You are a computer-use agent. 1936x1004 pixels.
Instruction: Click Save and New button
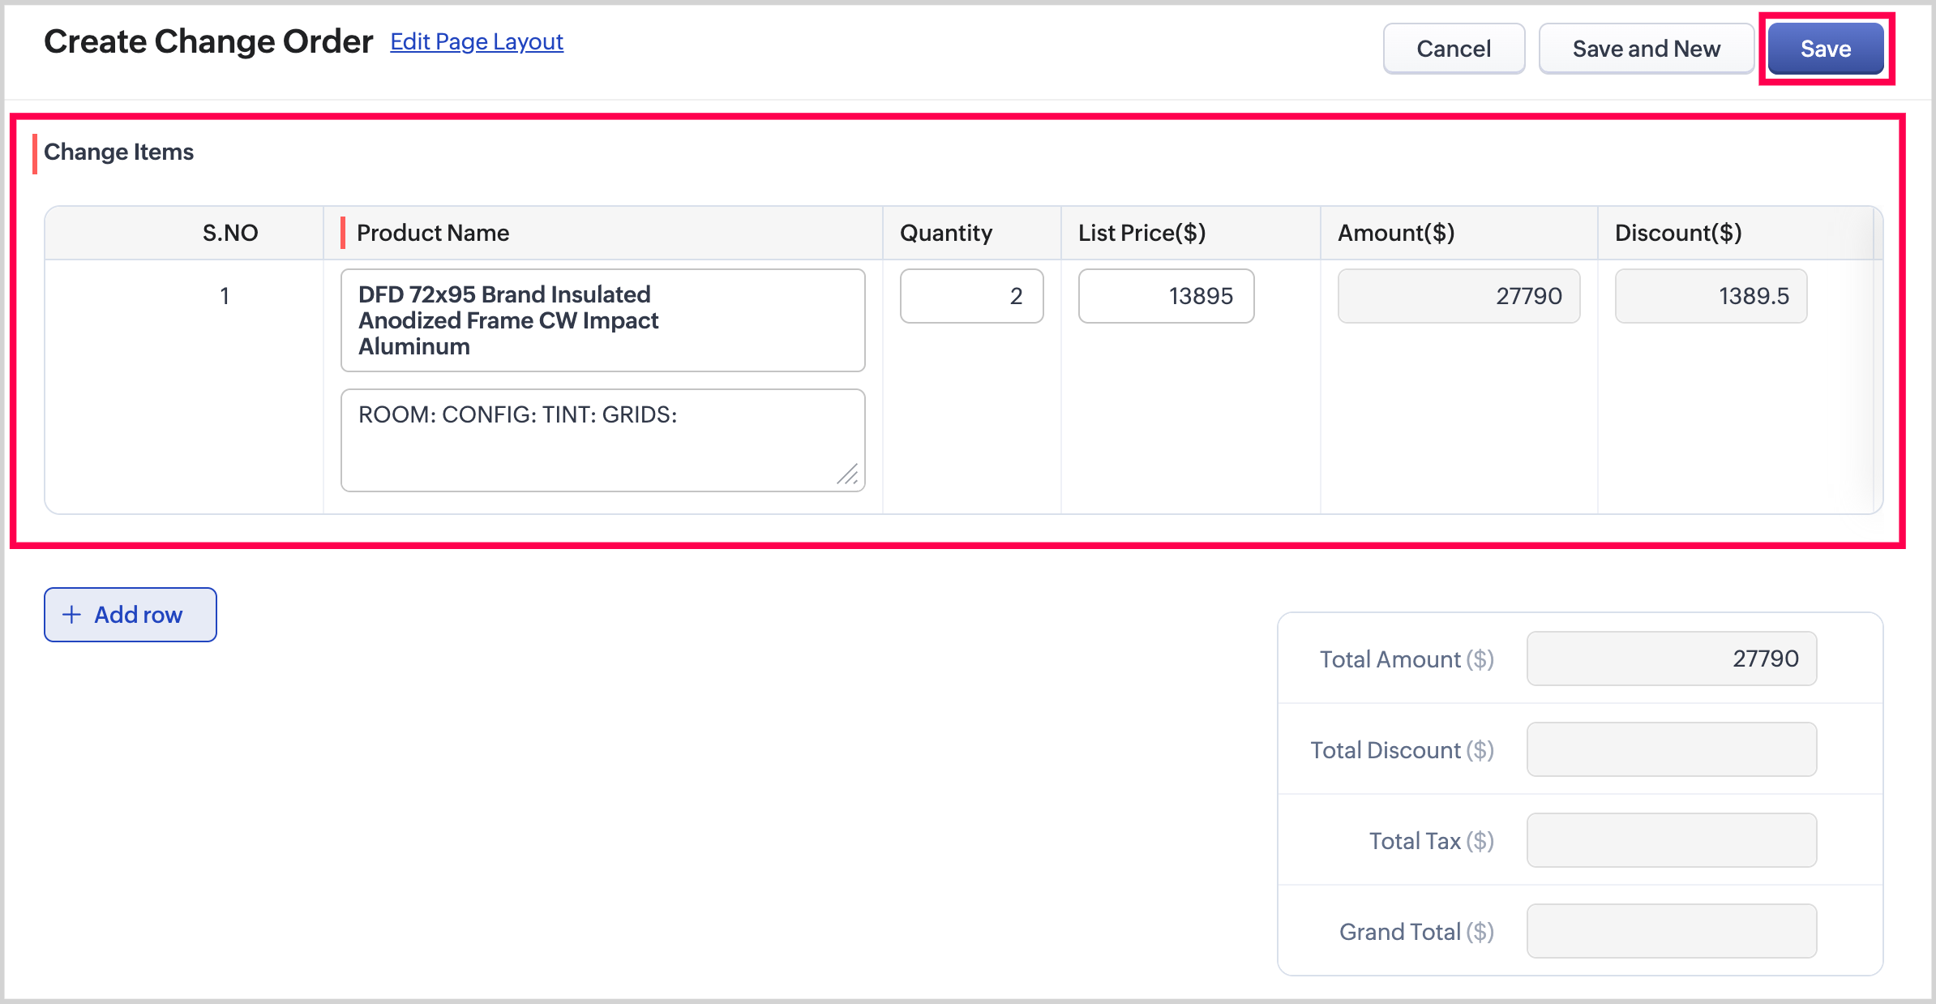(1646, 49)
